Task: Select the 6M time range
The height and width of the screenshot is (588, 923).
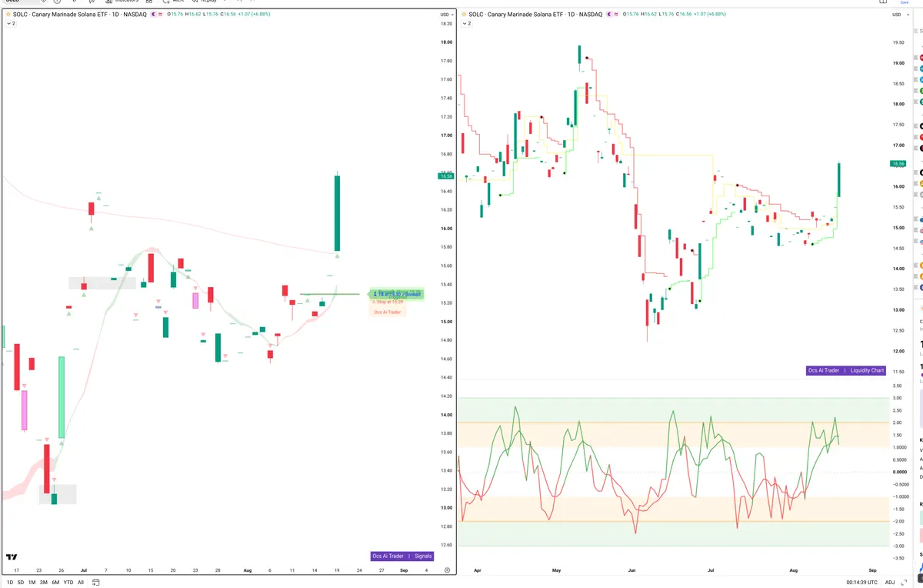Action: [x=55, y=583]
